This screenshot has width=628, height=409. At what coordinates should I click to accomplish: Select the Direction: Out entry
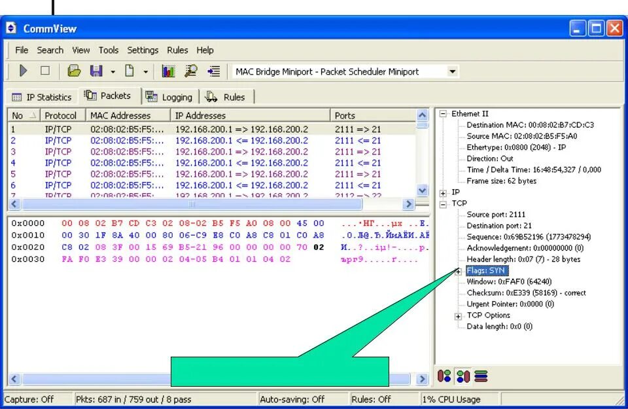click(490, 158)
